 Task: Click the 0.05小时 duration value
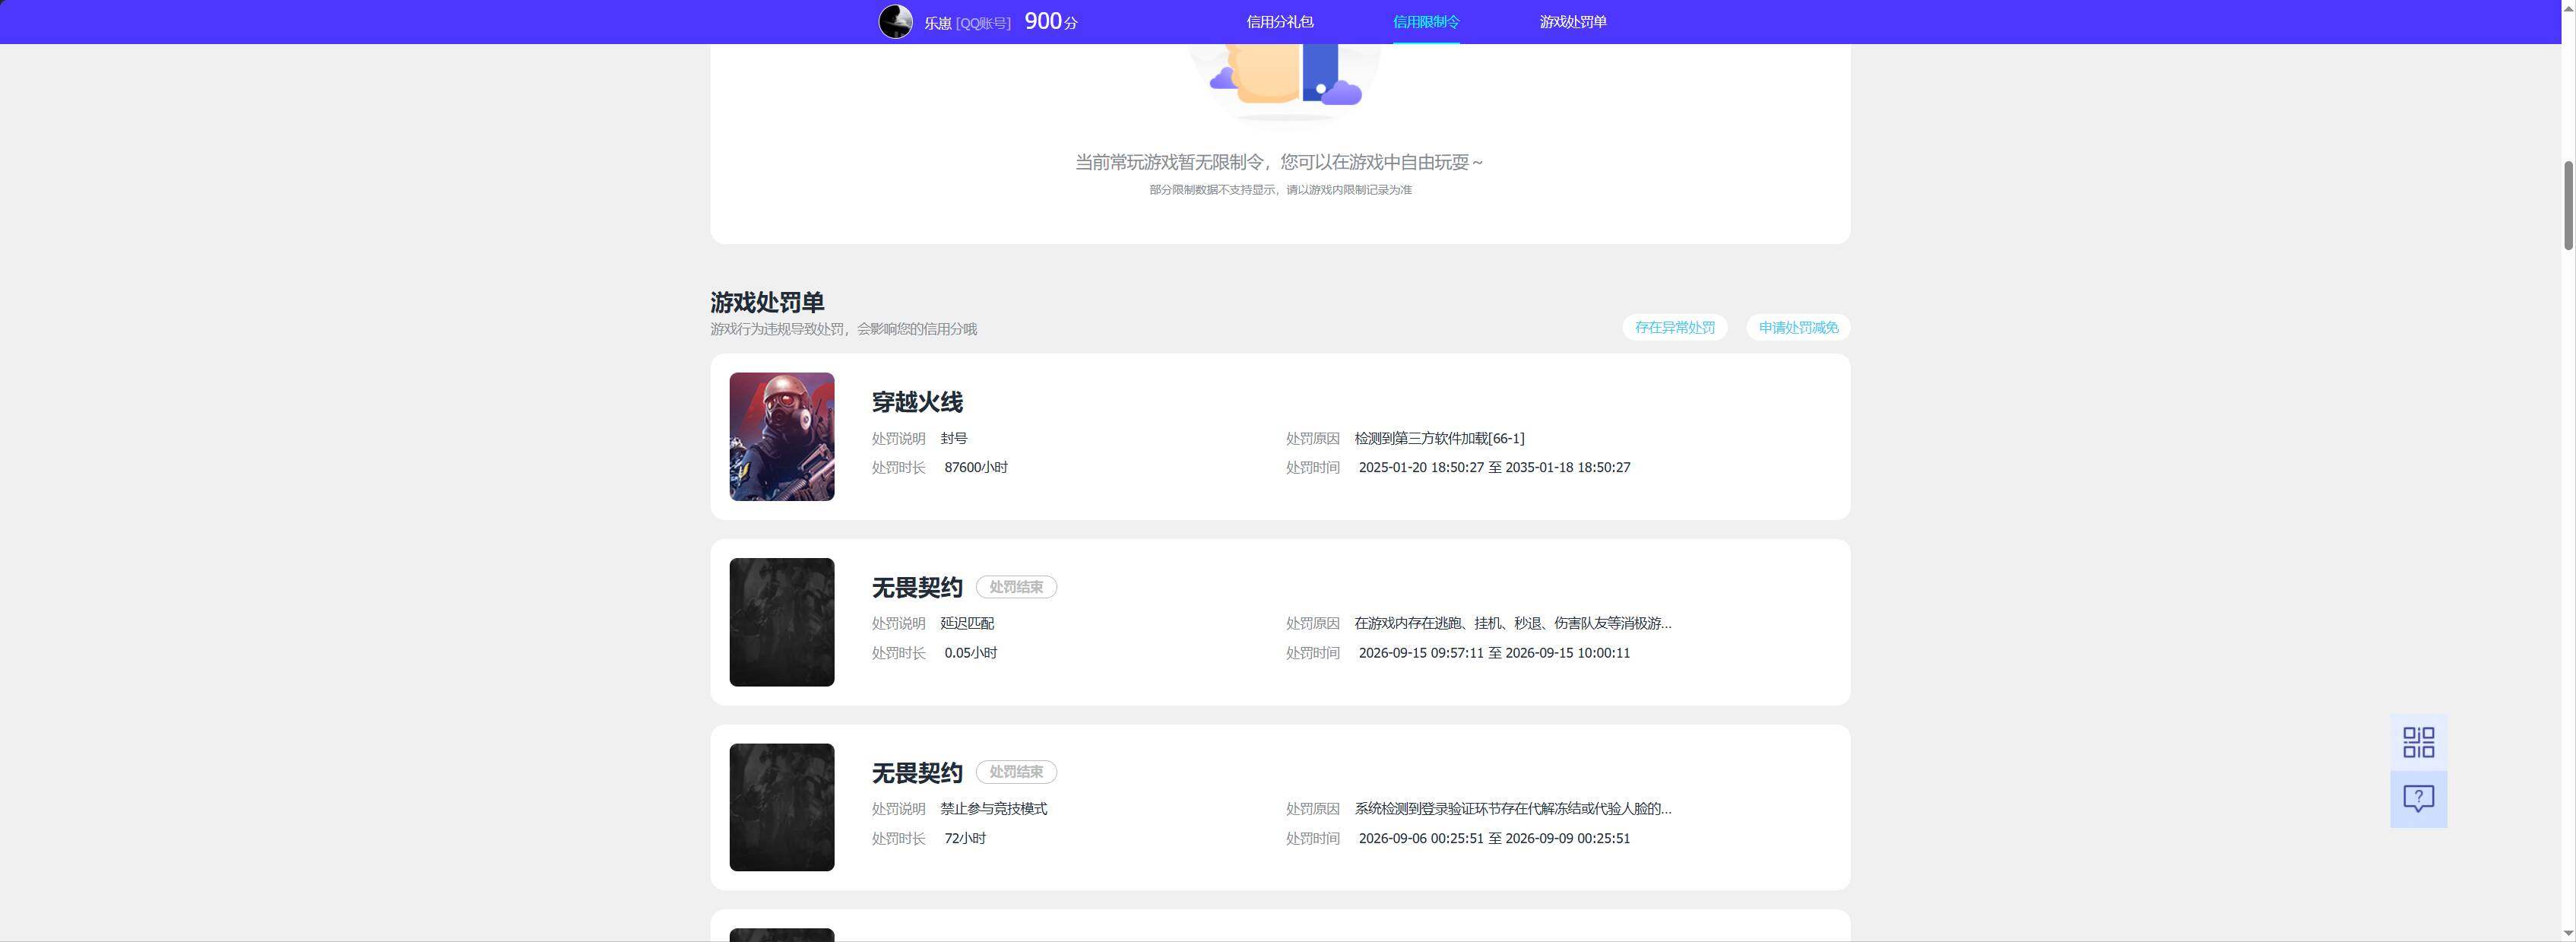point(971,653)
